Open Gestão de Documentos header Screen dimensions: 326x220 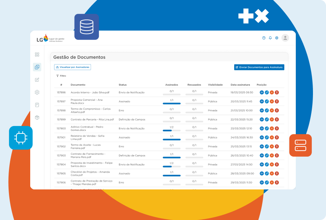(79, 57)
